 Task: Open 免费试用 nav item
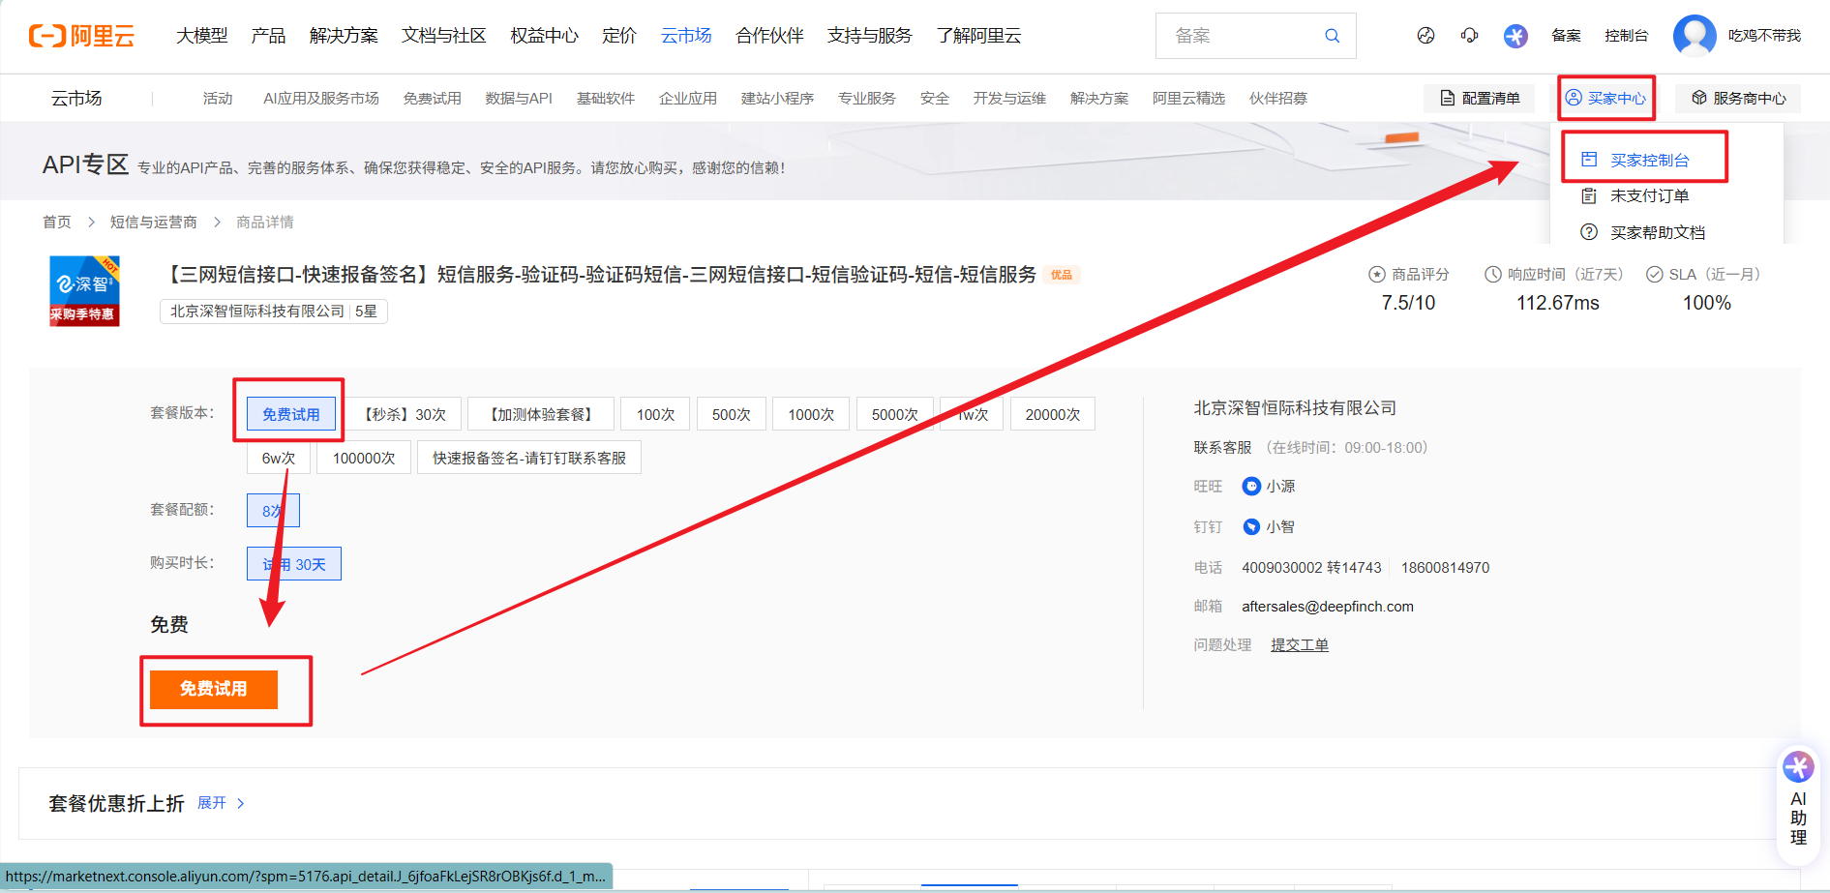pyautogui.click(x=433, y=98)
